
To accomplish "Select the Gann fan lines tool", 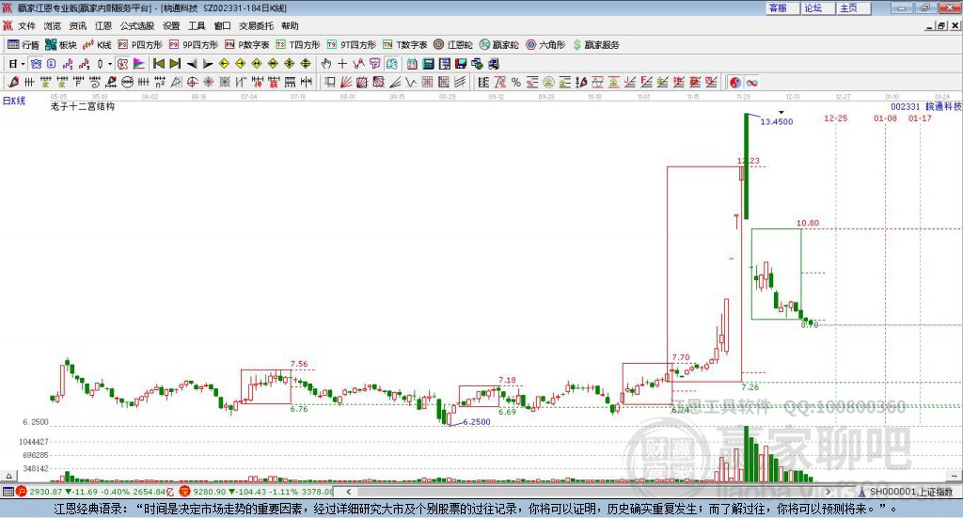I will point(346,82).
